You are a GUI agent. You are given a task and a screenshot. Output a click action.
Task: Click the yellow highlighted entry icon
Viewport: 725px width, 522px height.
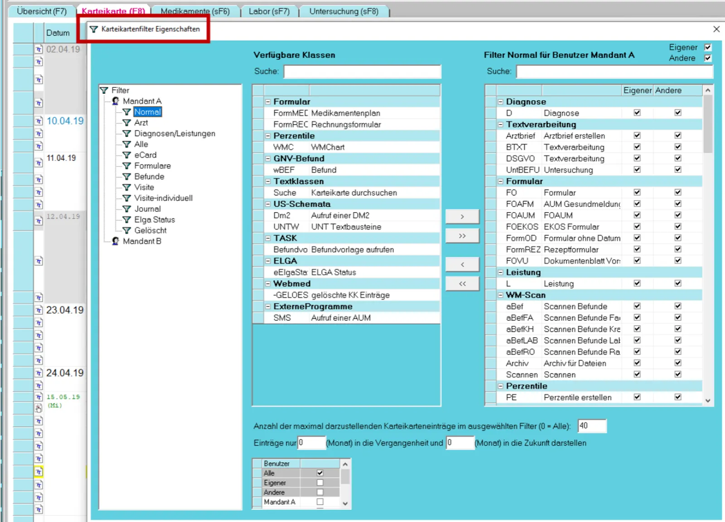[x=39, y=472]
